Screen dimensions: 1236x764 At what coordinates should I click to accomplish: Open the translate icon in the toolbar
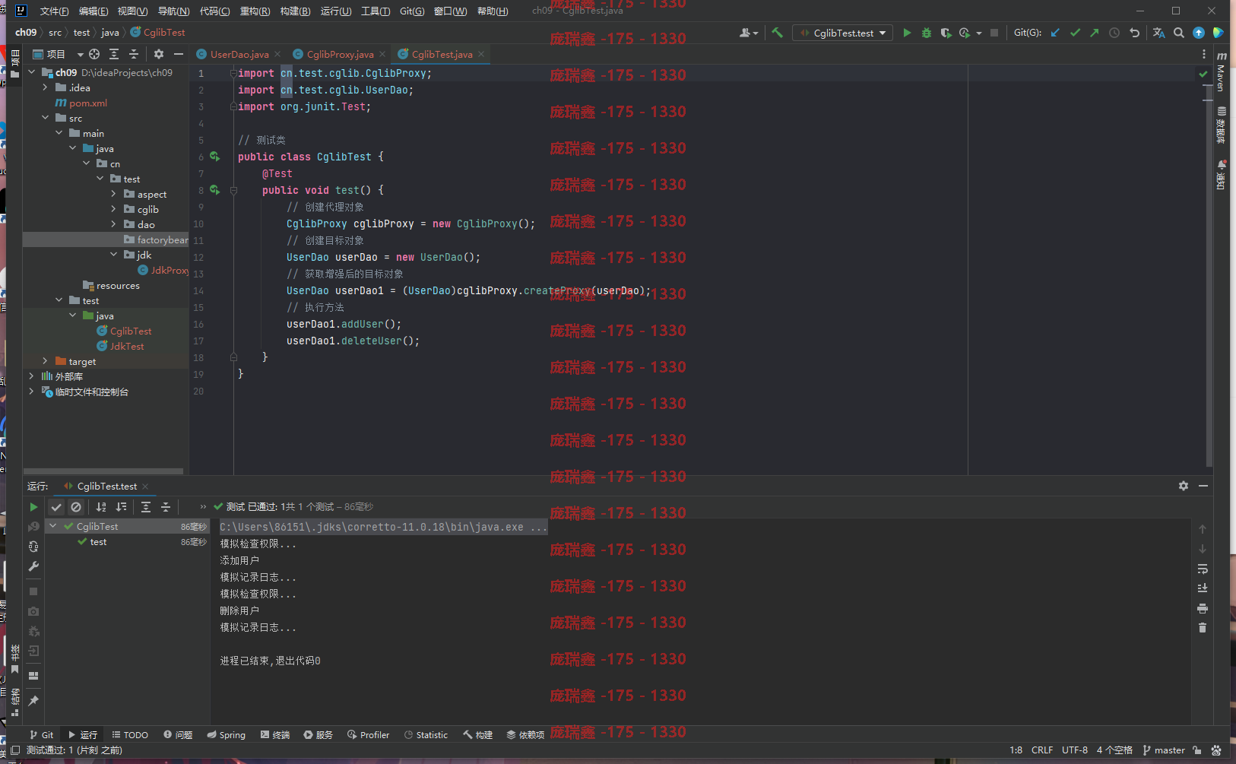[1158, 33]
